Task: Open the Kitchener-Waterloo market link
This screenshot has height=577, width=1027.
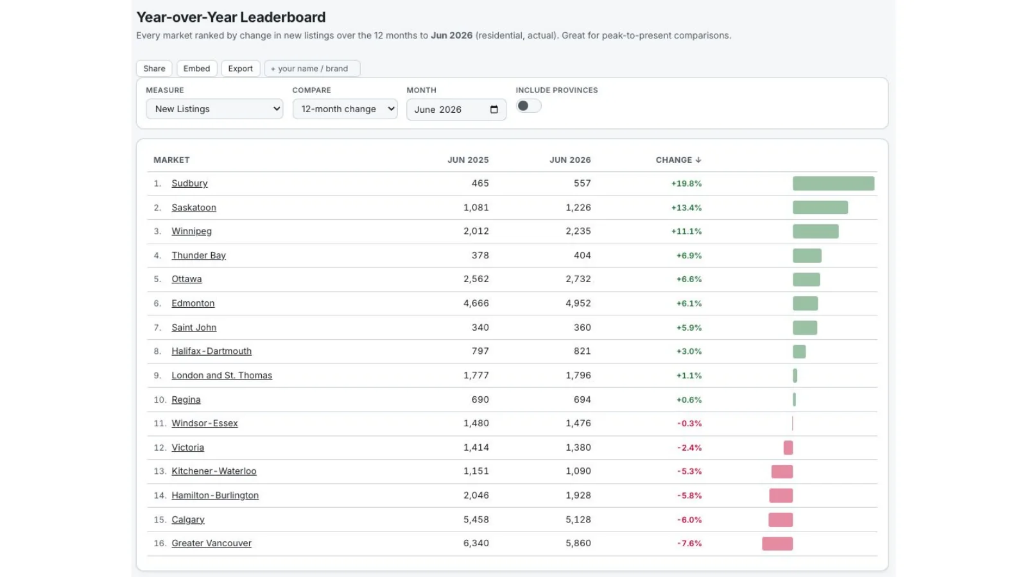Action: click(x=214, y=471)
